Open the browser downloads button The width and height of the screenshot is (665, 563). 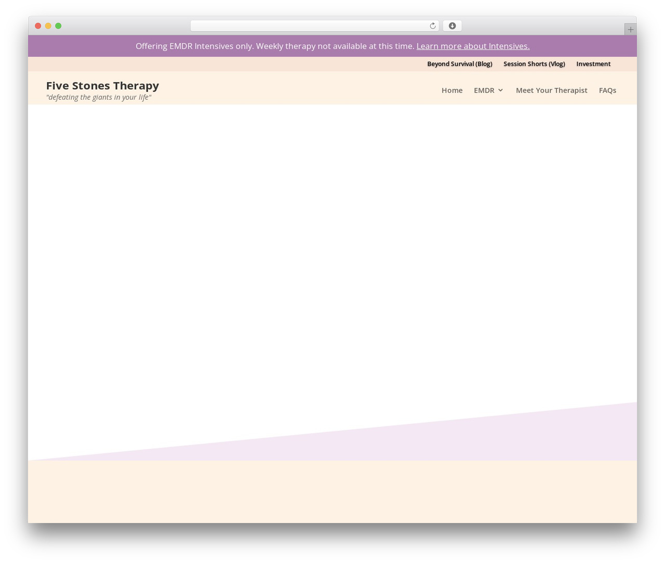click(x=452, y=26)
